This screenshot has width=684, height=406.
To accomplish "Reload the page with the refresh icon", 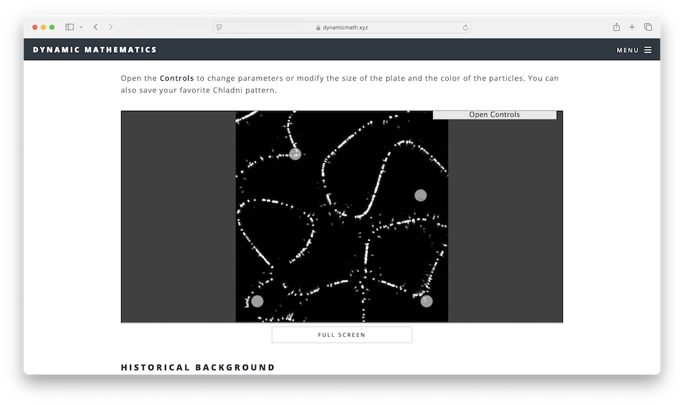I will (x=465, y=27).
